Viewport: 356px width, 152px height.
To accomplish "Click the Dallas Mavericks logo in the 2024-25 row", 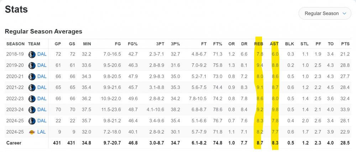I will tap(32, 120).
